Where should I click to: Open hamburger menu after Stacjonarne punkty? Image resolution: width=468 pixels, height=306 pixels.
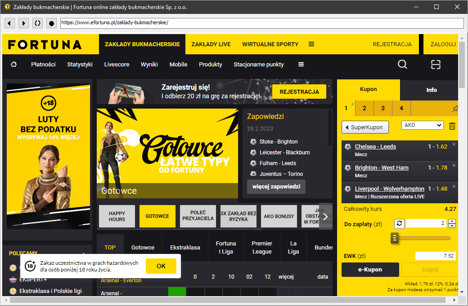click(x=301, y=64)
